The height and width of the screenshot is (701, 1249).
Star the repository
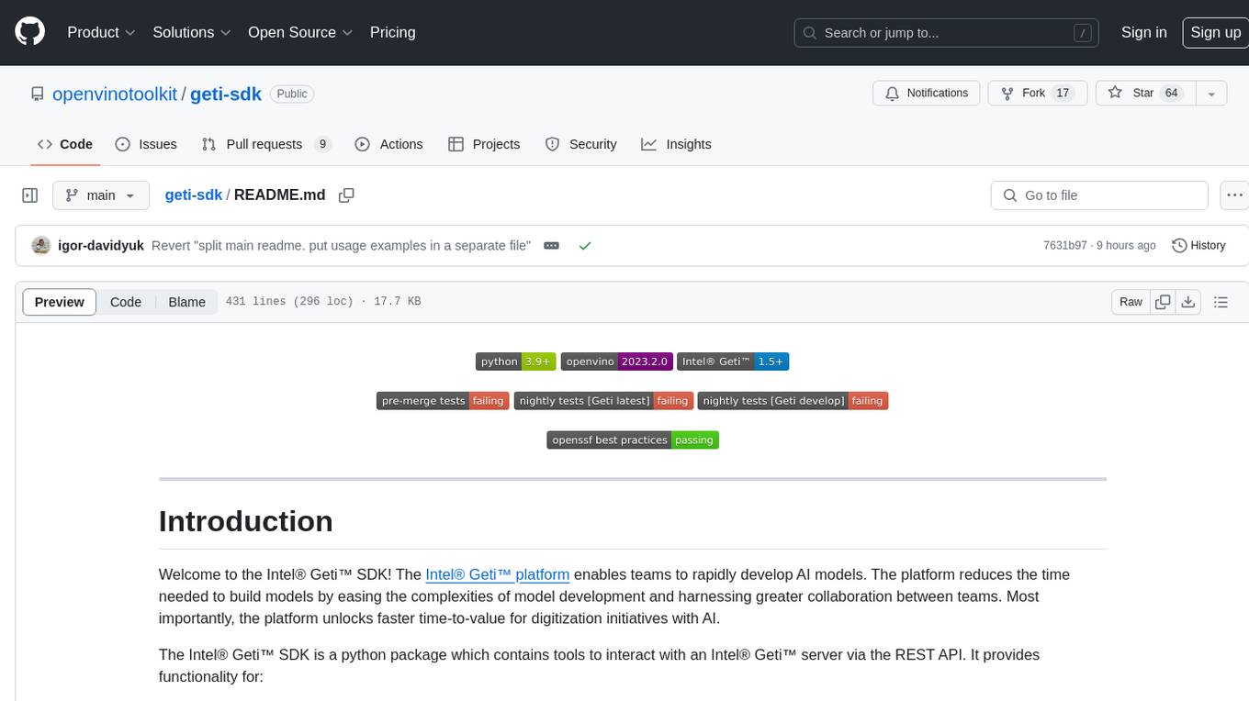pos(1144,94)
